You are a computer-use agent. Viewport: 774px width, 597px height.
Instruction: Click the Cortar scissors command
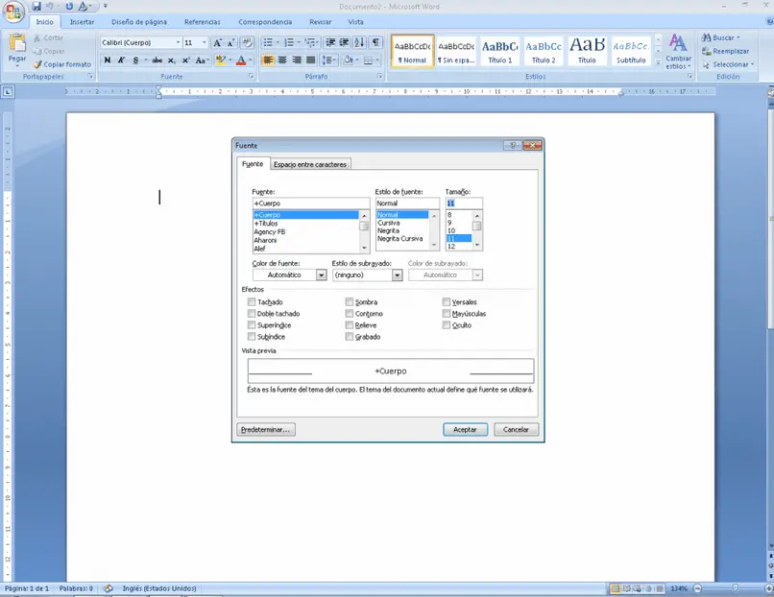pos(48,38)
